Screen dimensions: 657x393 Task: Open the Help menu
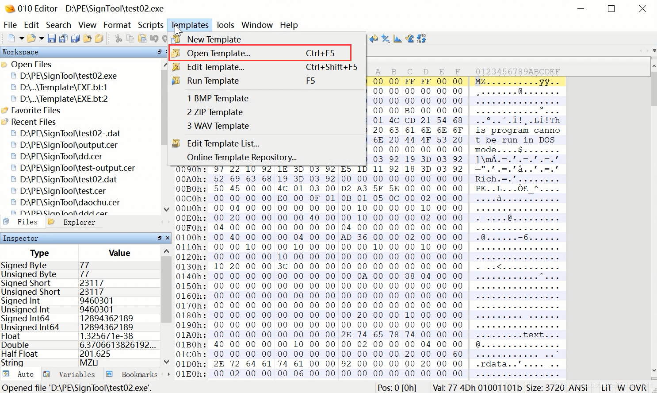click(x=289, y=25)
